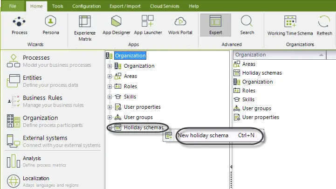Open the Help ribbon tab
336x189 pixels.
coord(194,6)
